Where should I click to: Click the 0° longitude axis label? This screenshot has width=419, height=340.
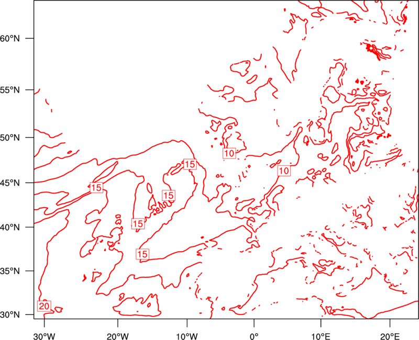254,336
